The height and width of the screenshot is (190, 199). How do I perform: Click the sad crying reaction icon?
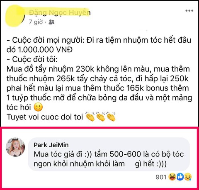pyautogui.click(x=188, y=177)
